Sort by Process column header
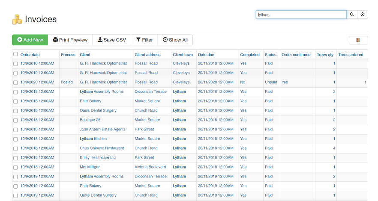 [68, 55]
